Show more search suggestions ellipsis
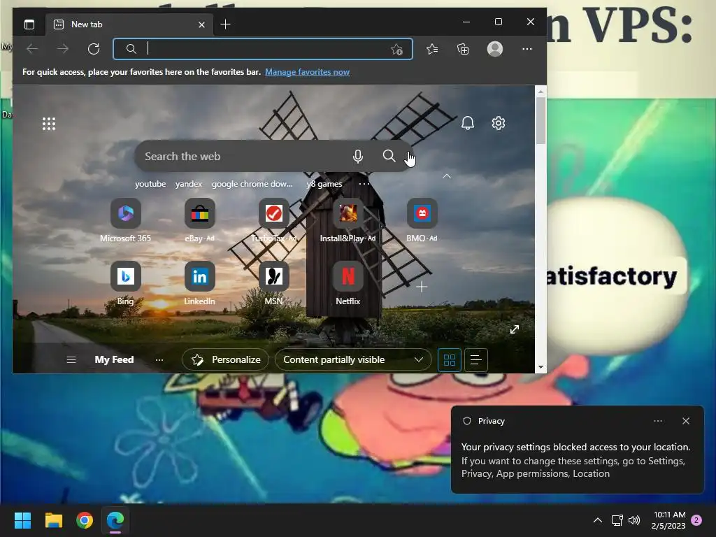The height and width of the screenshot is (537, 716). tap(364, 184)
